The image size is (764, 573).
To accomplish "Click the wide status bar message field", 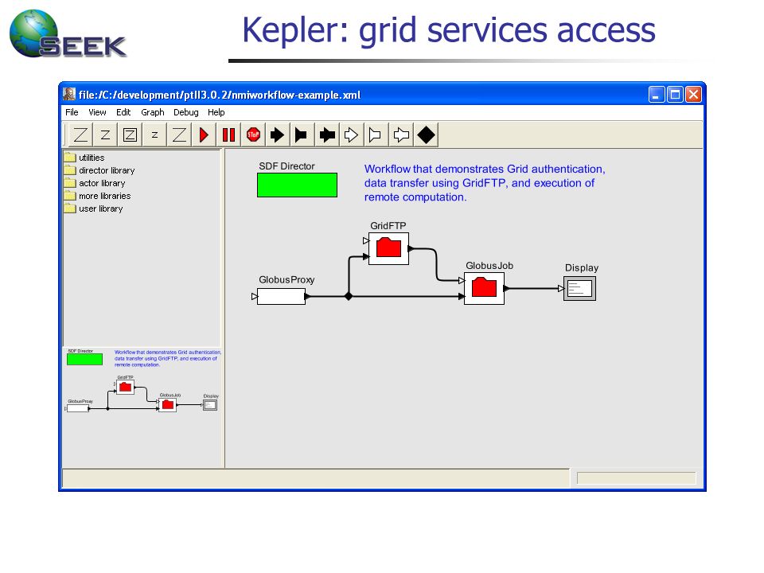I will [316, 478].
